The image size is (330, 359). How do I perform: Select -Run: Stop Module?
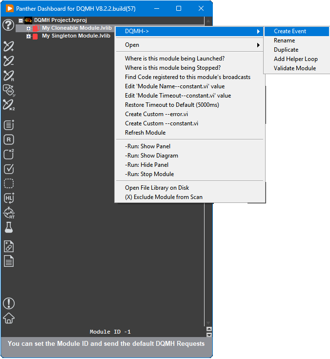click(x=189, y=174)
